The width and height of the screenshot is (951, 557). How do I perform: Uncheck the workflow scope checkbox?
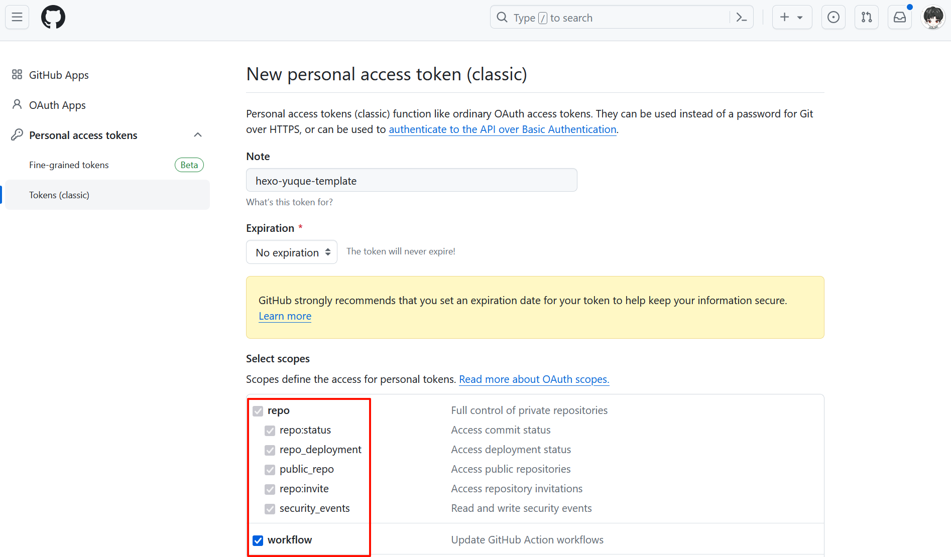(258, 540)
